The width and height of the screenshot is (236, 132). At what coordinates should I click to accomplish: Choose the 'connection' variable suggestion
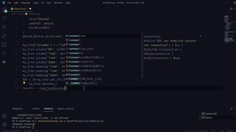[x=103, y=36]
